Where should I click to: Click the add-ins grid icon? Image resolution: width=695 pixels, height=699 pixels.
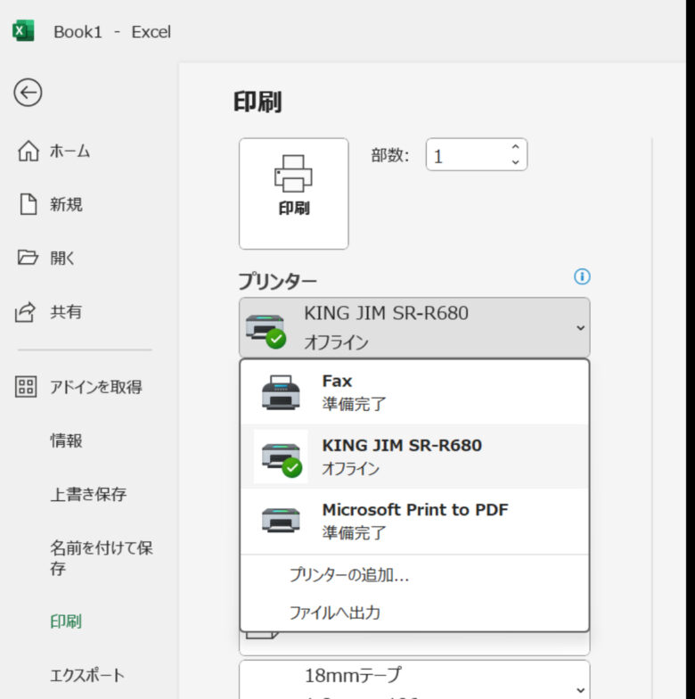click(26, 387)
